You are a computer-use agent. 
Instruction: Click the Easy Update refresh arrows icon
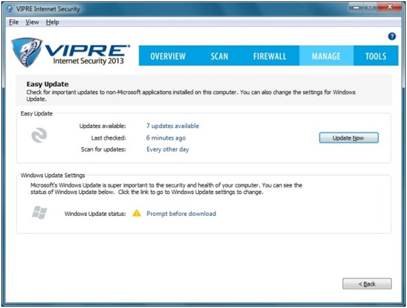[39, 135]
